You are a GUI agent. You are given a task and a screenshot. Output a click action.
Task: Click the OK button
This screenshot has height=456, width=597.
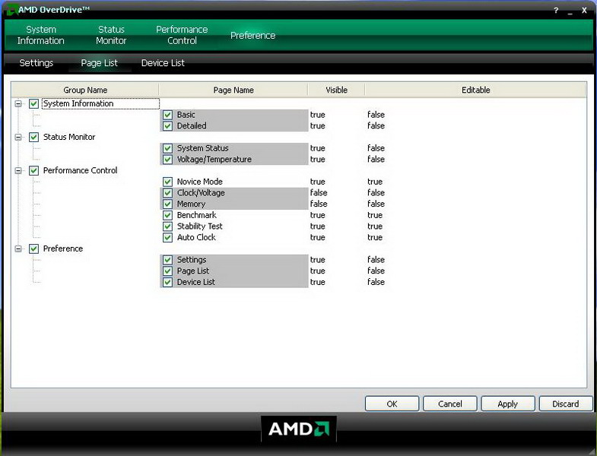point(392,404)
